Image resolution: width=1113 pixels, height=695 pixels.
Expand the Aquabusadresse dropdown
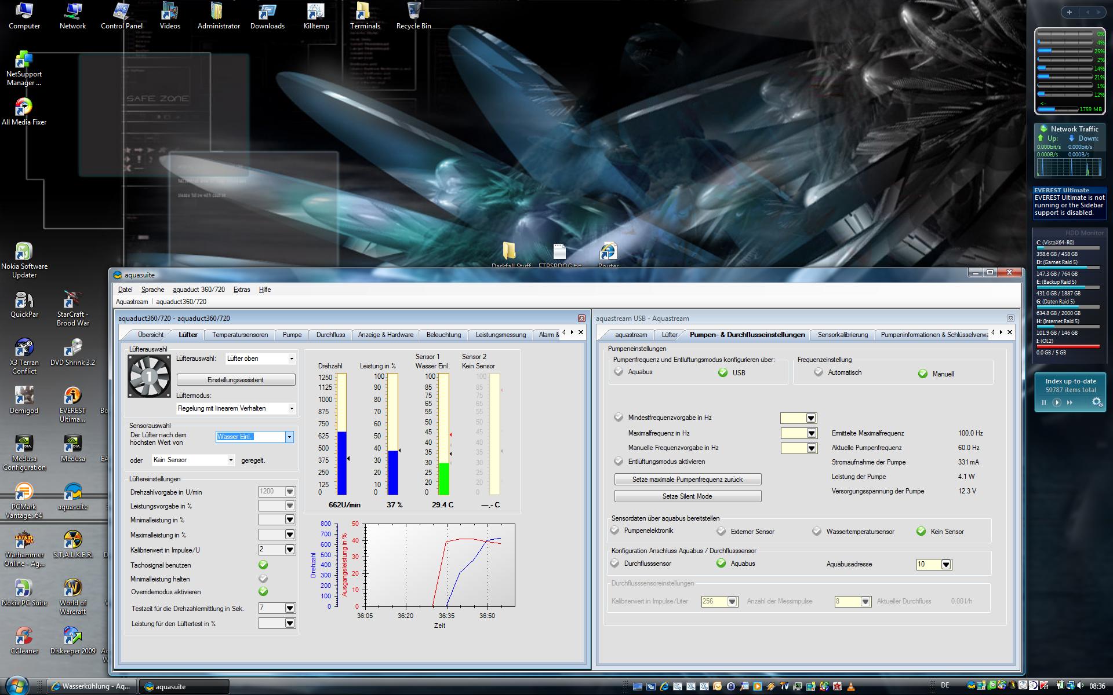click(x=946, y=564)
